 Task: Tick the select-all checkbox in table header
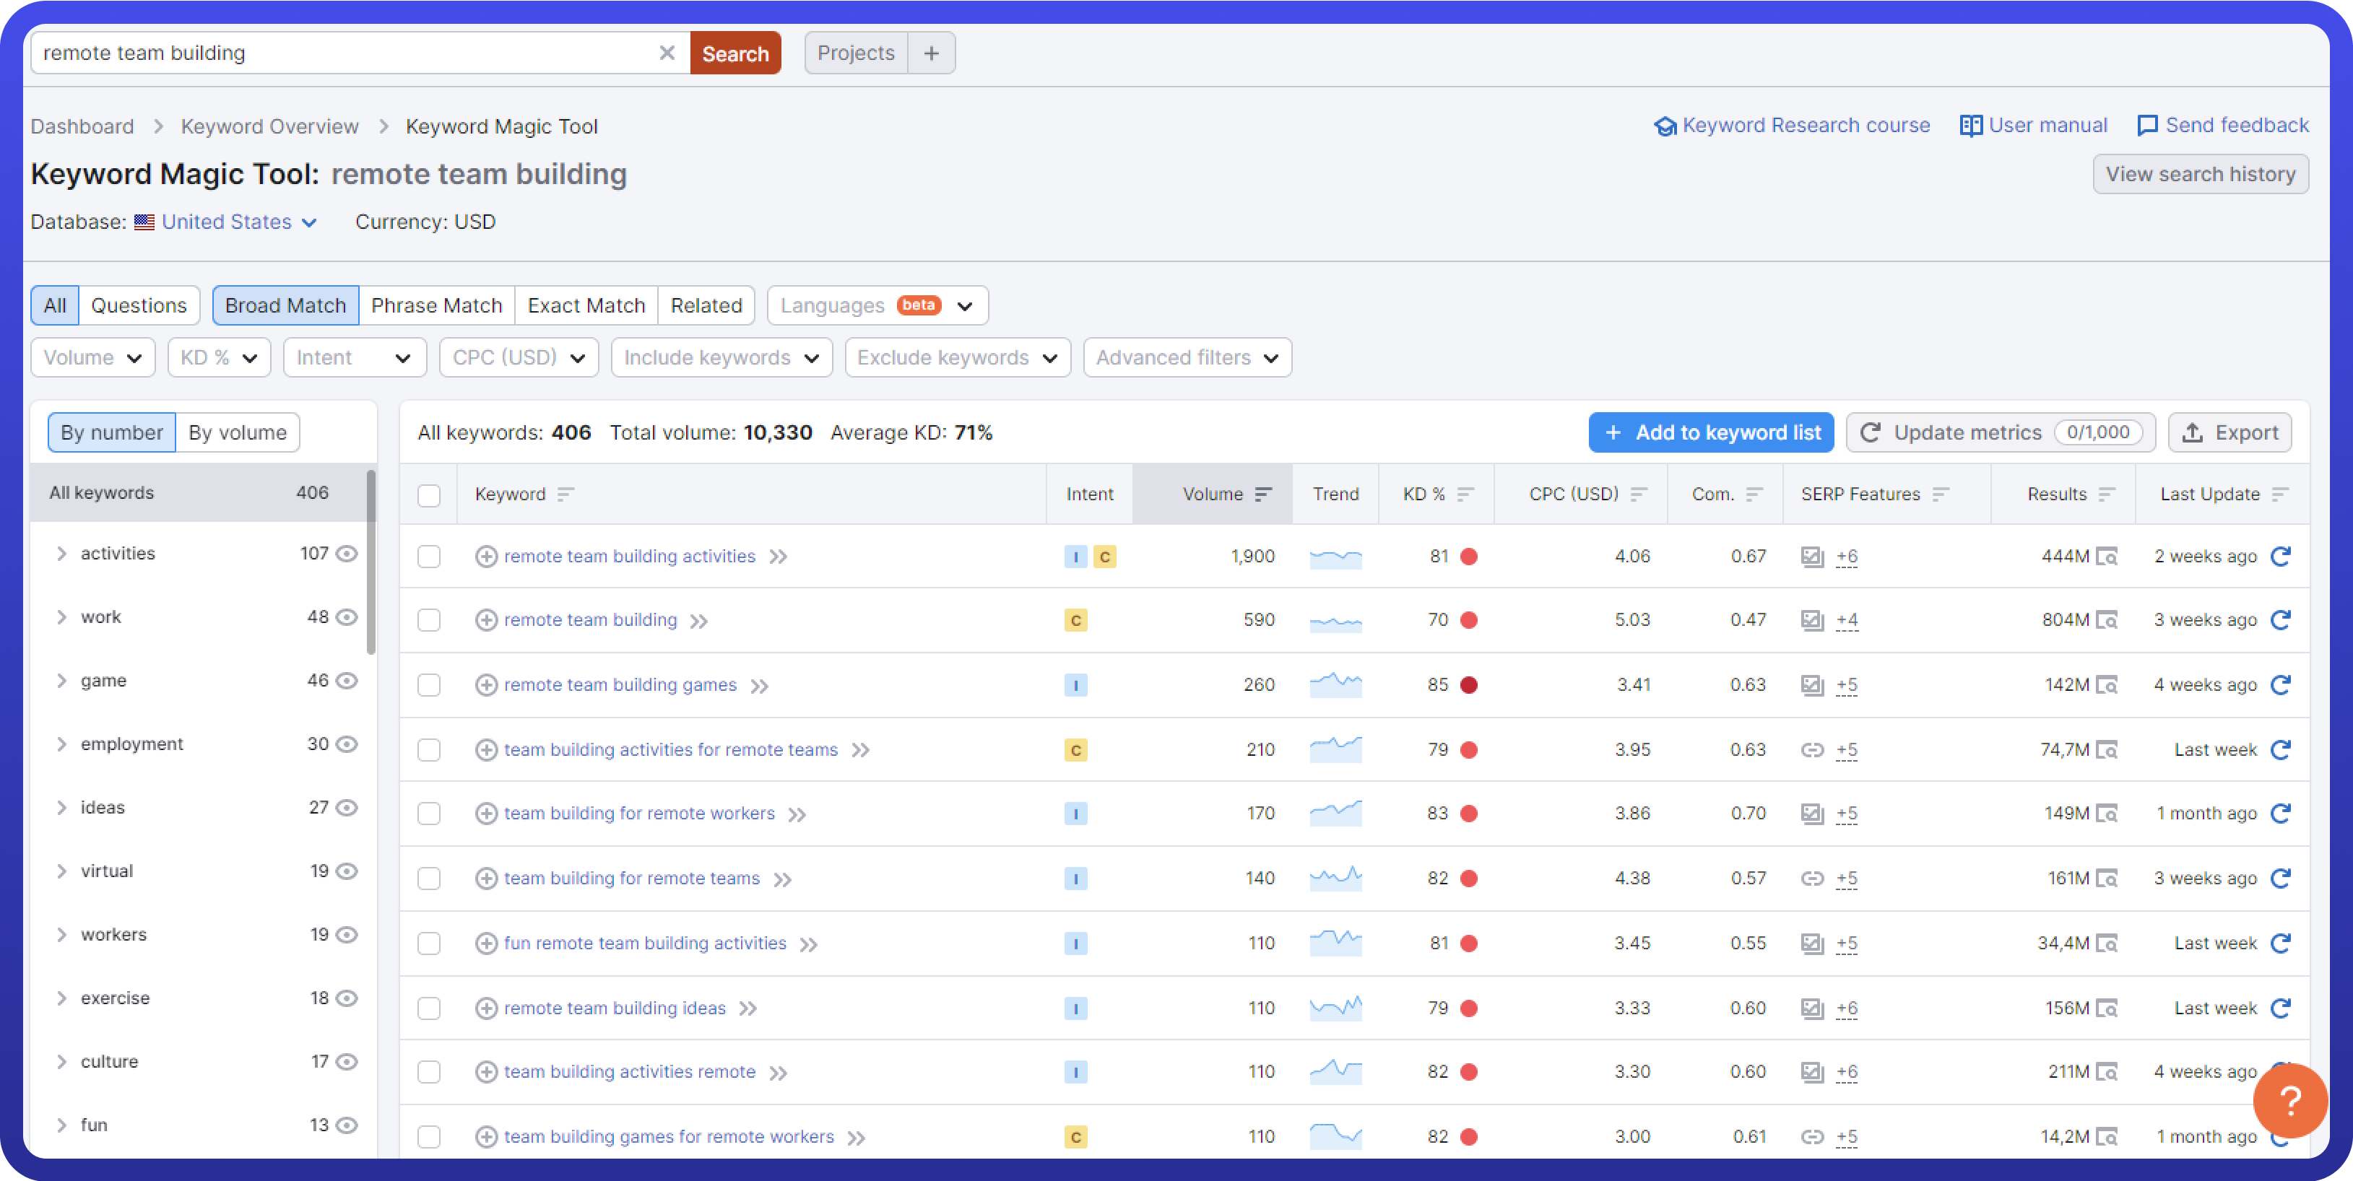[428, 494]
